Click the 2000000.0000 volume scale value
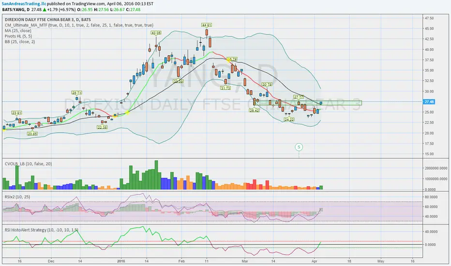 (x=436, y=168)
